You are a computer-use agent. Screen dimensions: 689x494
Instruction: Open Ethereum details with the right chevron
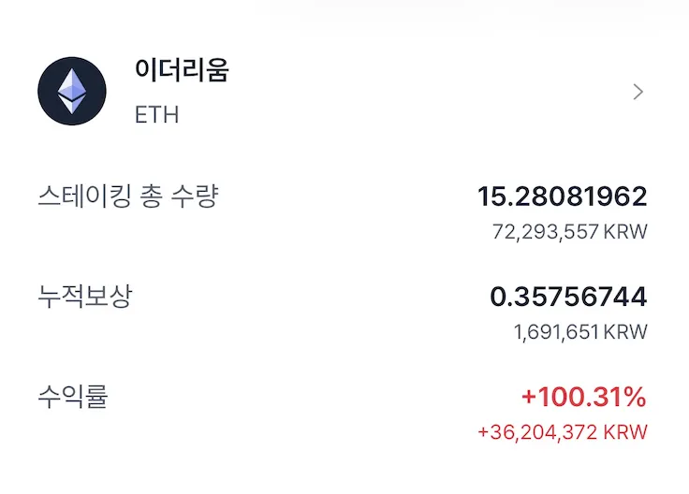pyautogui.click(x=638, y=92)
